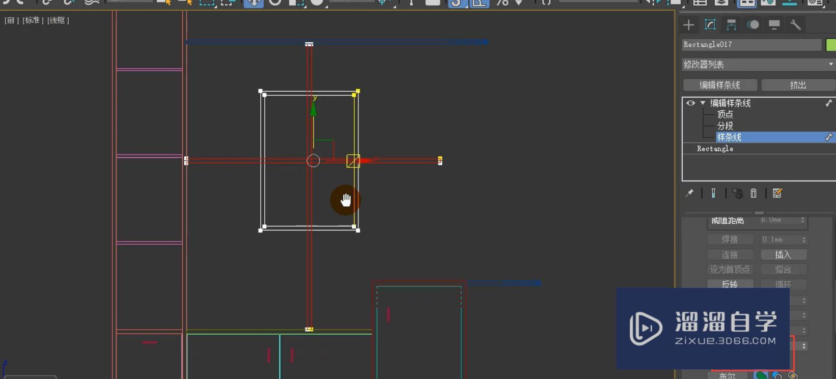The image size is (836, 379).
Task: Select the base Rectangle in stack
Action: click(715, 149)
